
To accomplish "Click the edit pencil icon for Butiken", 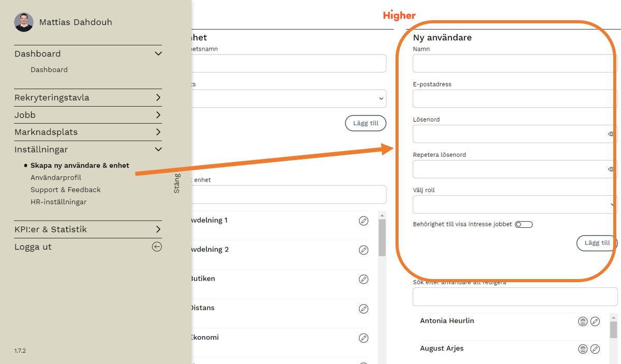I will [x=363, y=280].
